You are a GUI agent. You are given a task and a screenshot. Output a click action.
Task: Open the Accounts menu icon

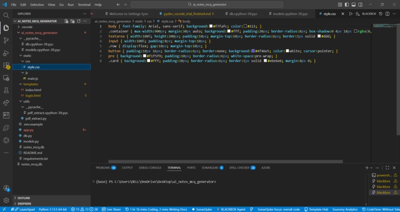[6, 188]
